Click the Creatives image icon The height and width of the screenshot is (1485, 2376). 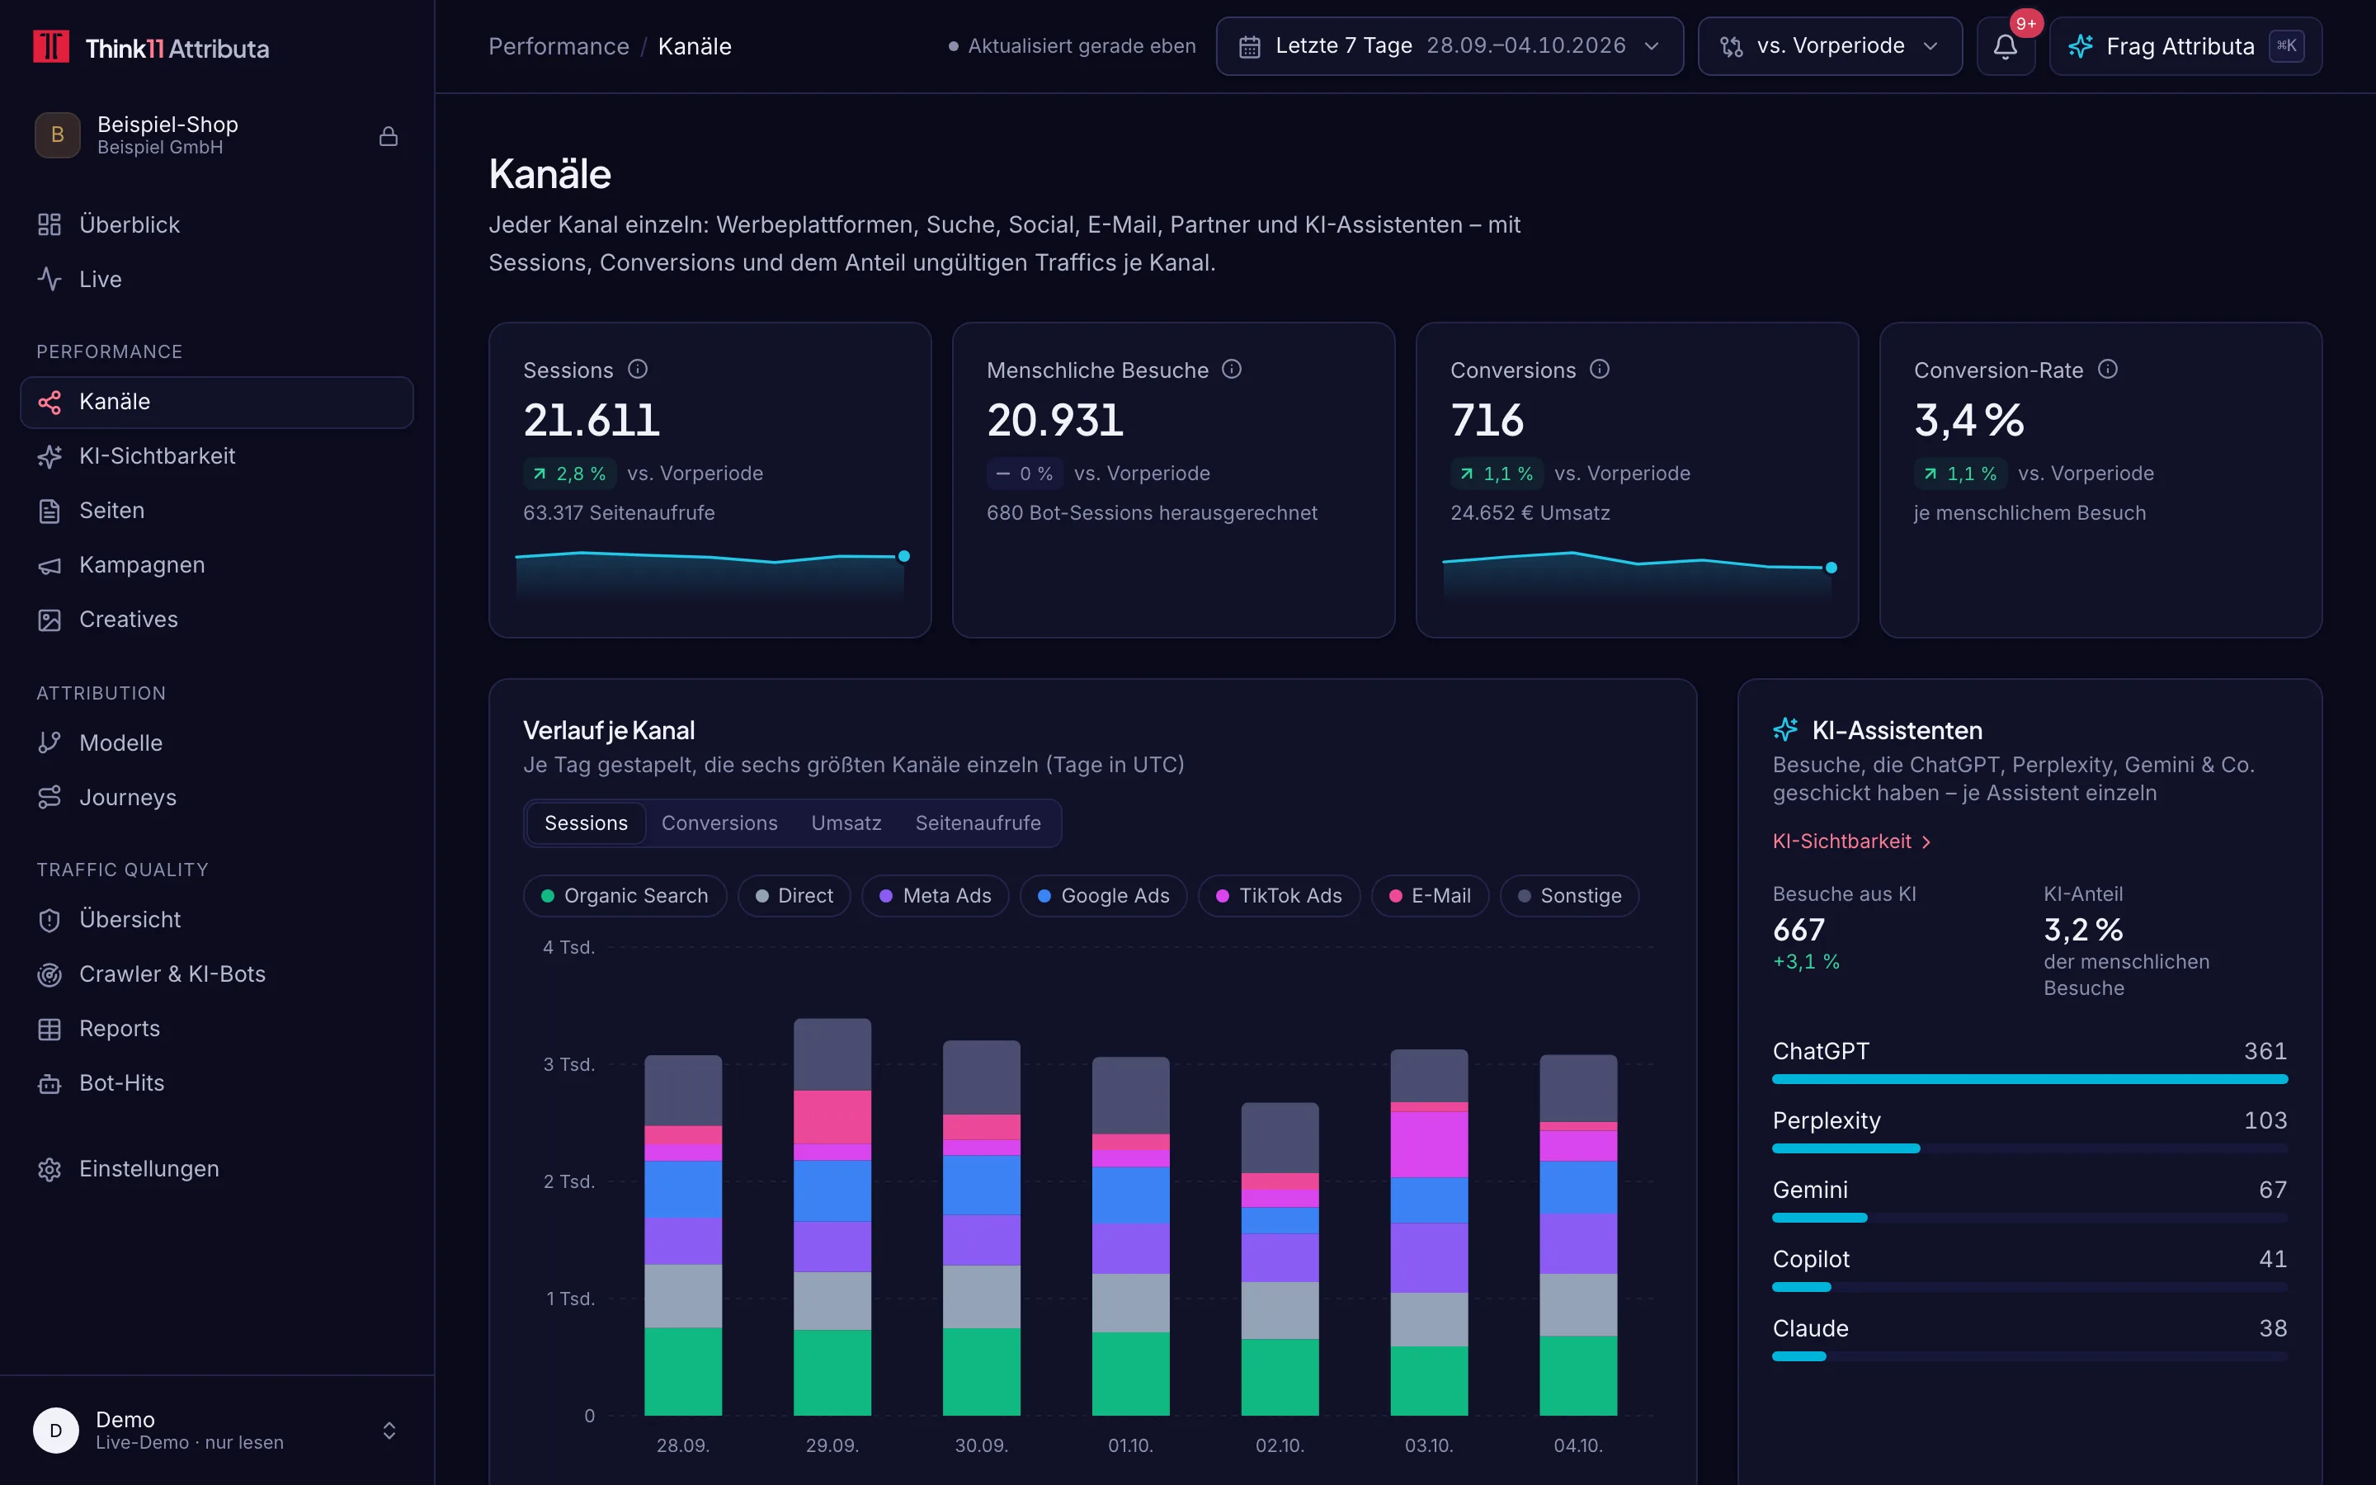click(49, 620)
